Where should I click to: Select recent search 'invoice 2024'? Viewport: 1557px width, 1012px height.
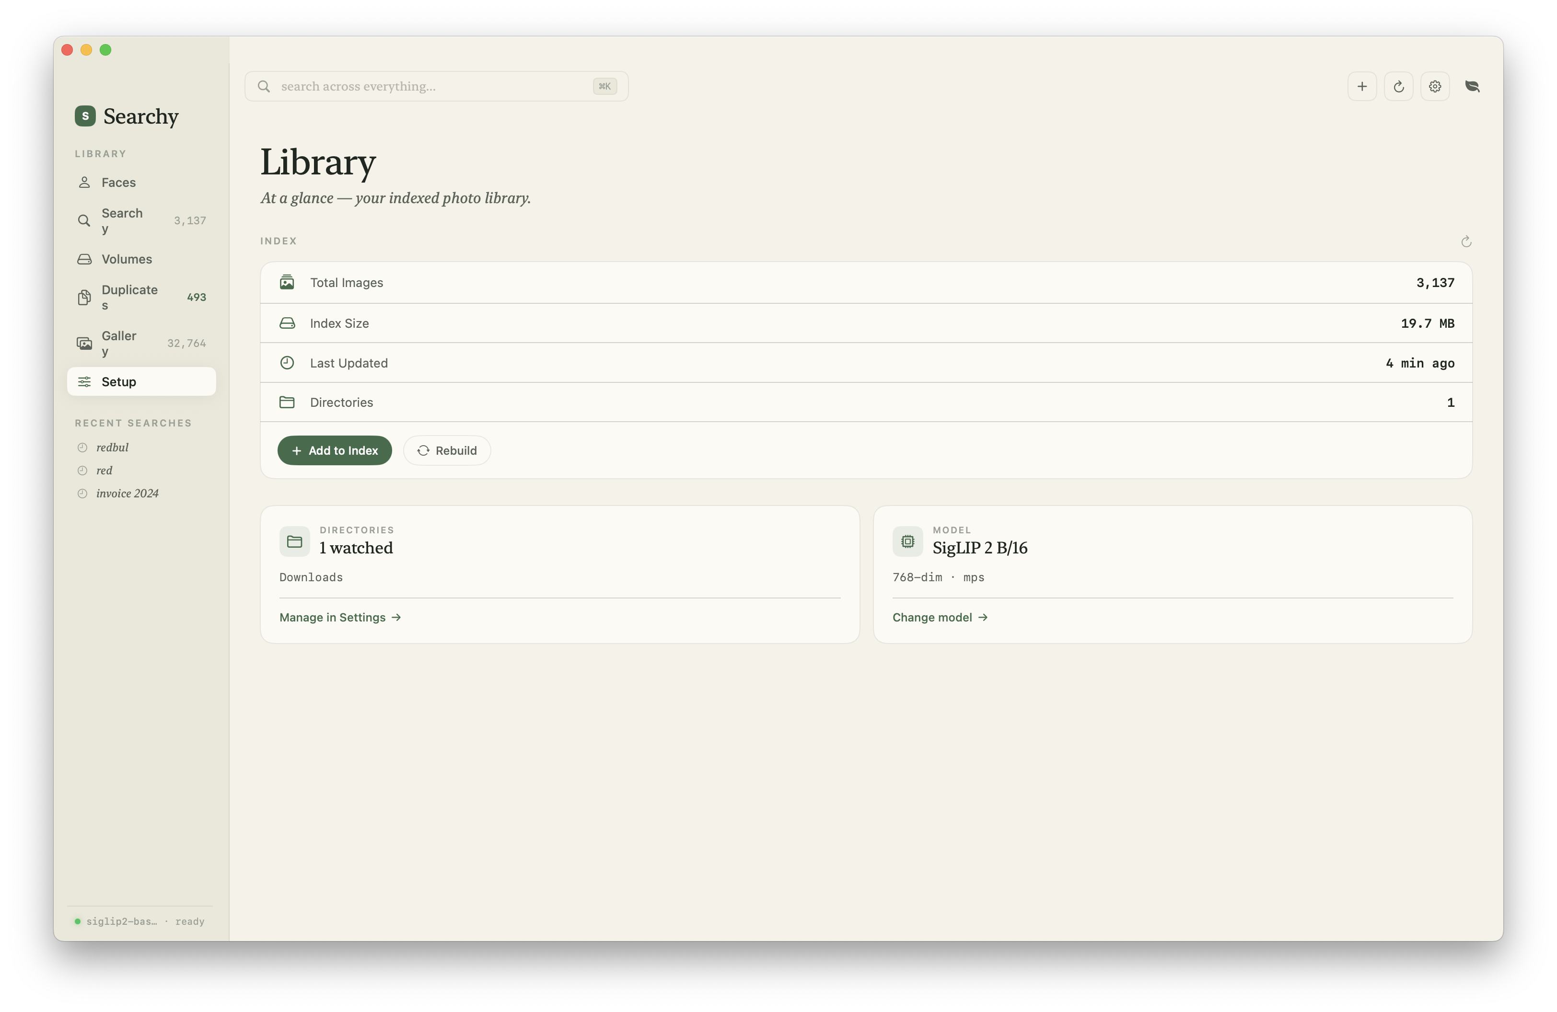point(128,493)
